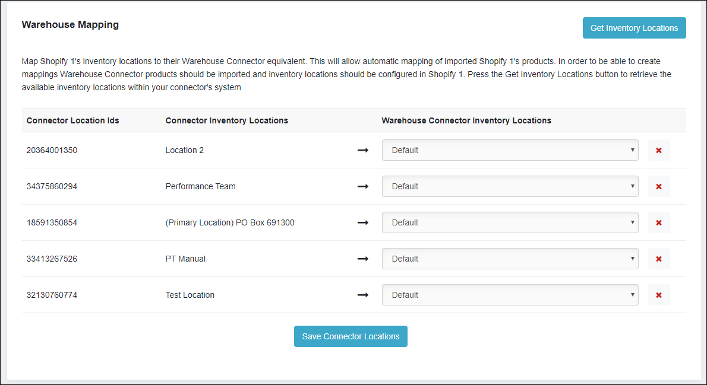Delete the Test Location mapping
This screenshot has height=385, width=707.
[658, 295]
